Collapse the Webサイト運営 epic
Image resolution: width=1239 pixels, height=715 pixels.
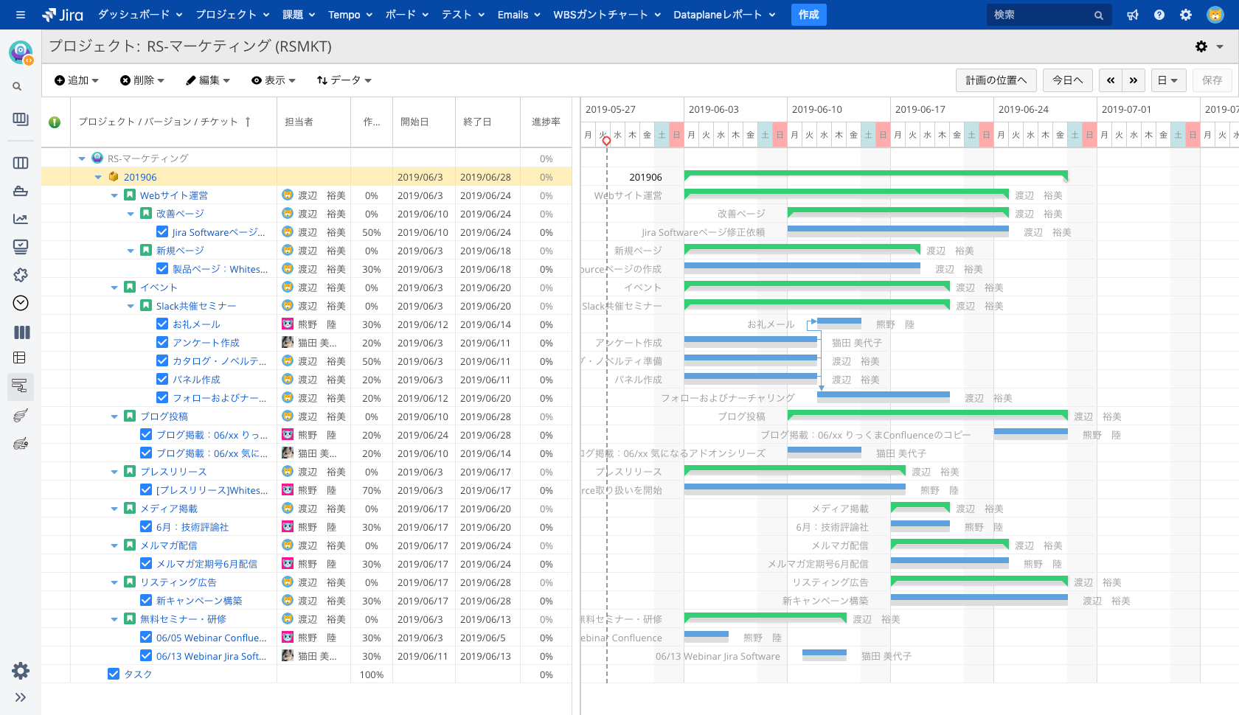pyautogui.click(x=114, y=195)
